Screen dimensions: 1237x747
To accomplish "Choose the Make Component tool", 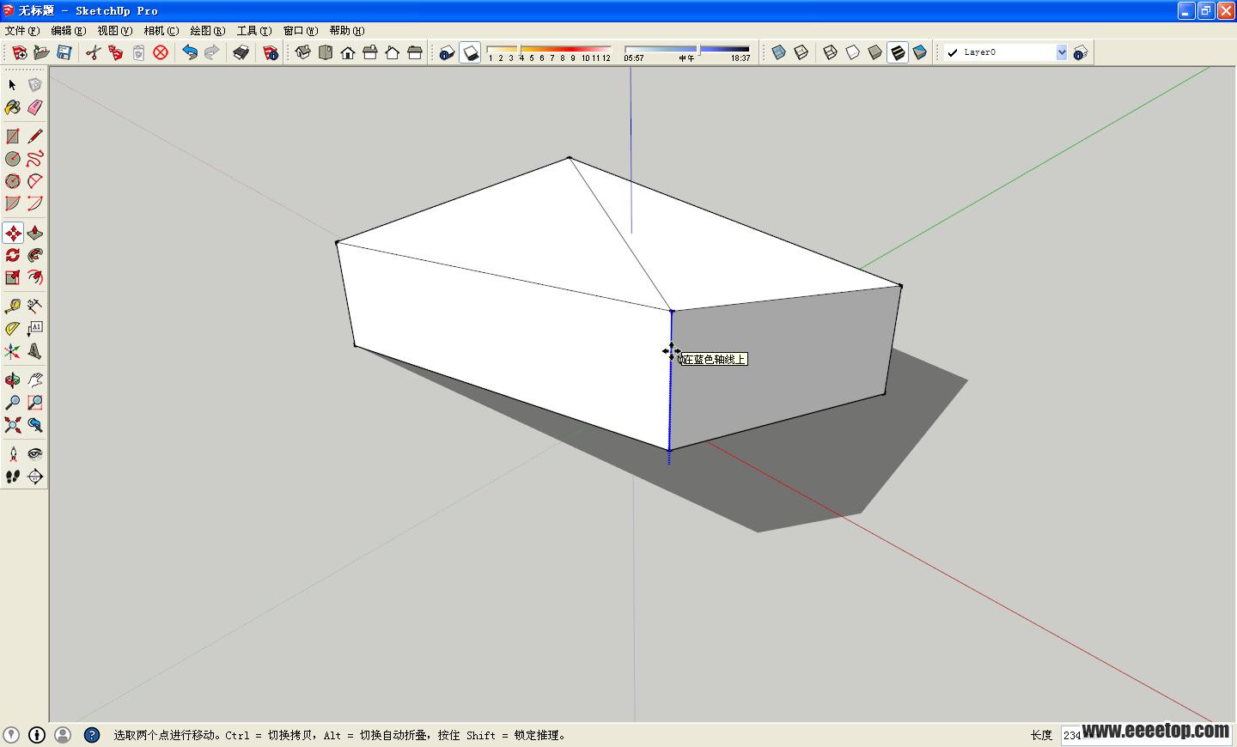I will [35, 85].
